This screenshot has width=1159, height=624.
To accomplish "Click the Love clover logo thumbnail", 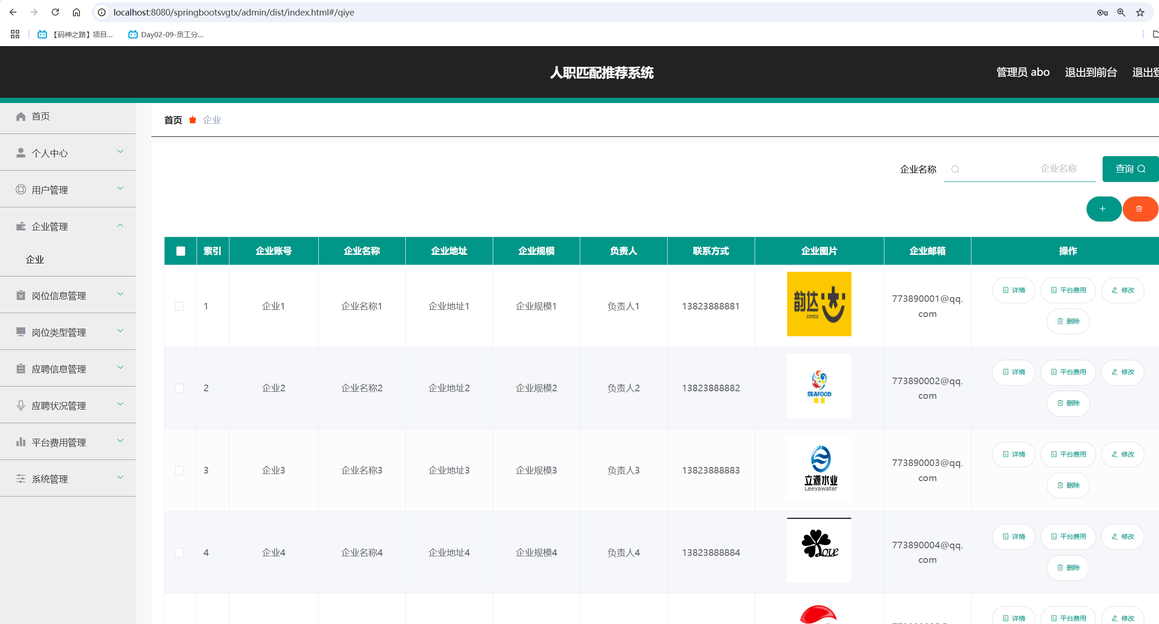I will pos(819,550).
